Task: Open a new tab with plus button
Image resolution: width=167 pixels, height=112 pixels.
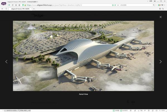Action: coord(34,9)
